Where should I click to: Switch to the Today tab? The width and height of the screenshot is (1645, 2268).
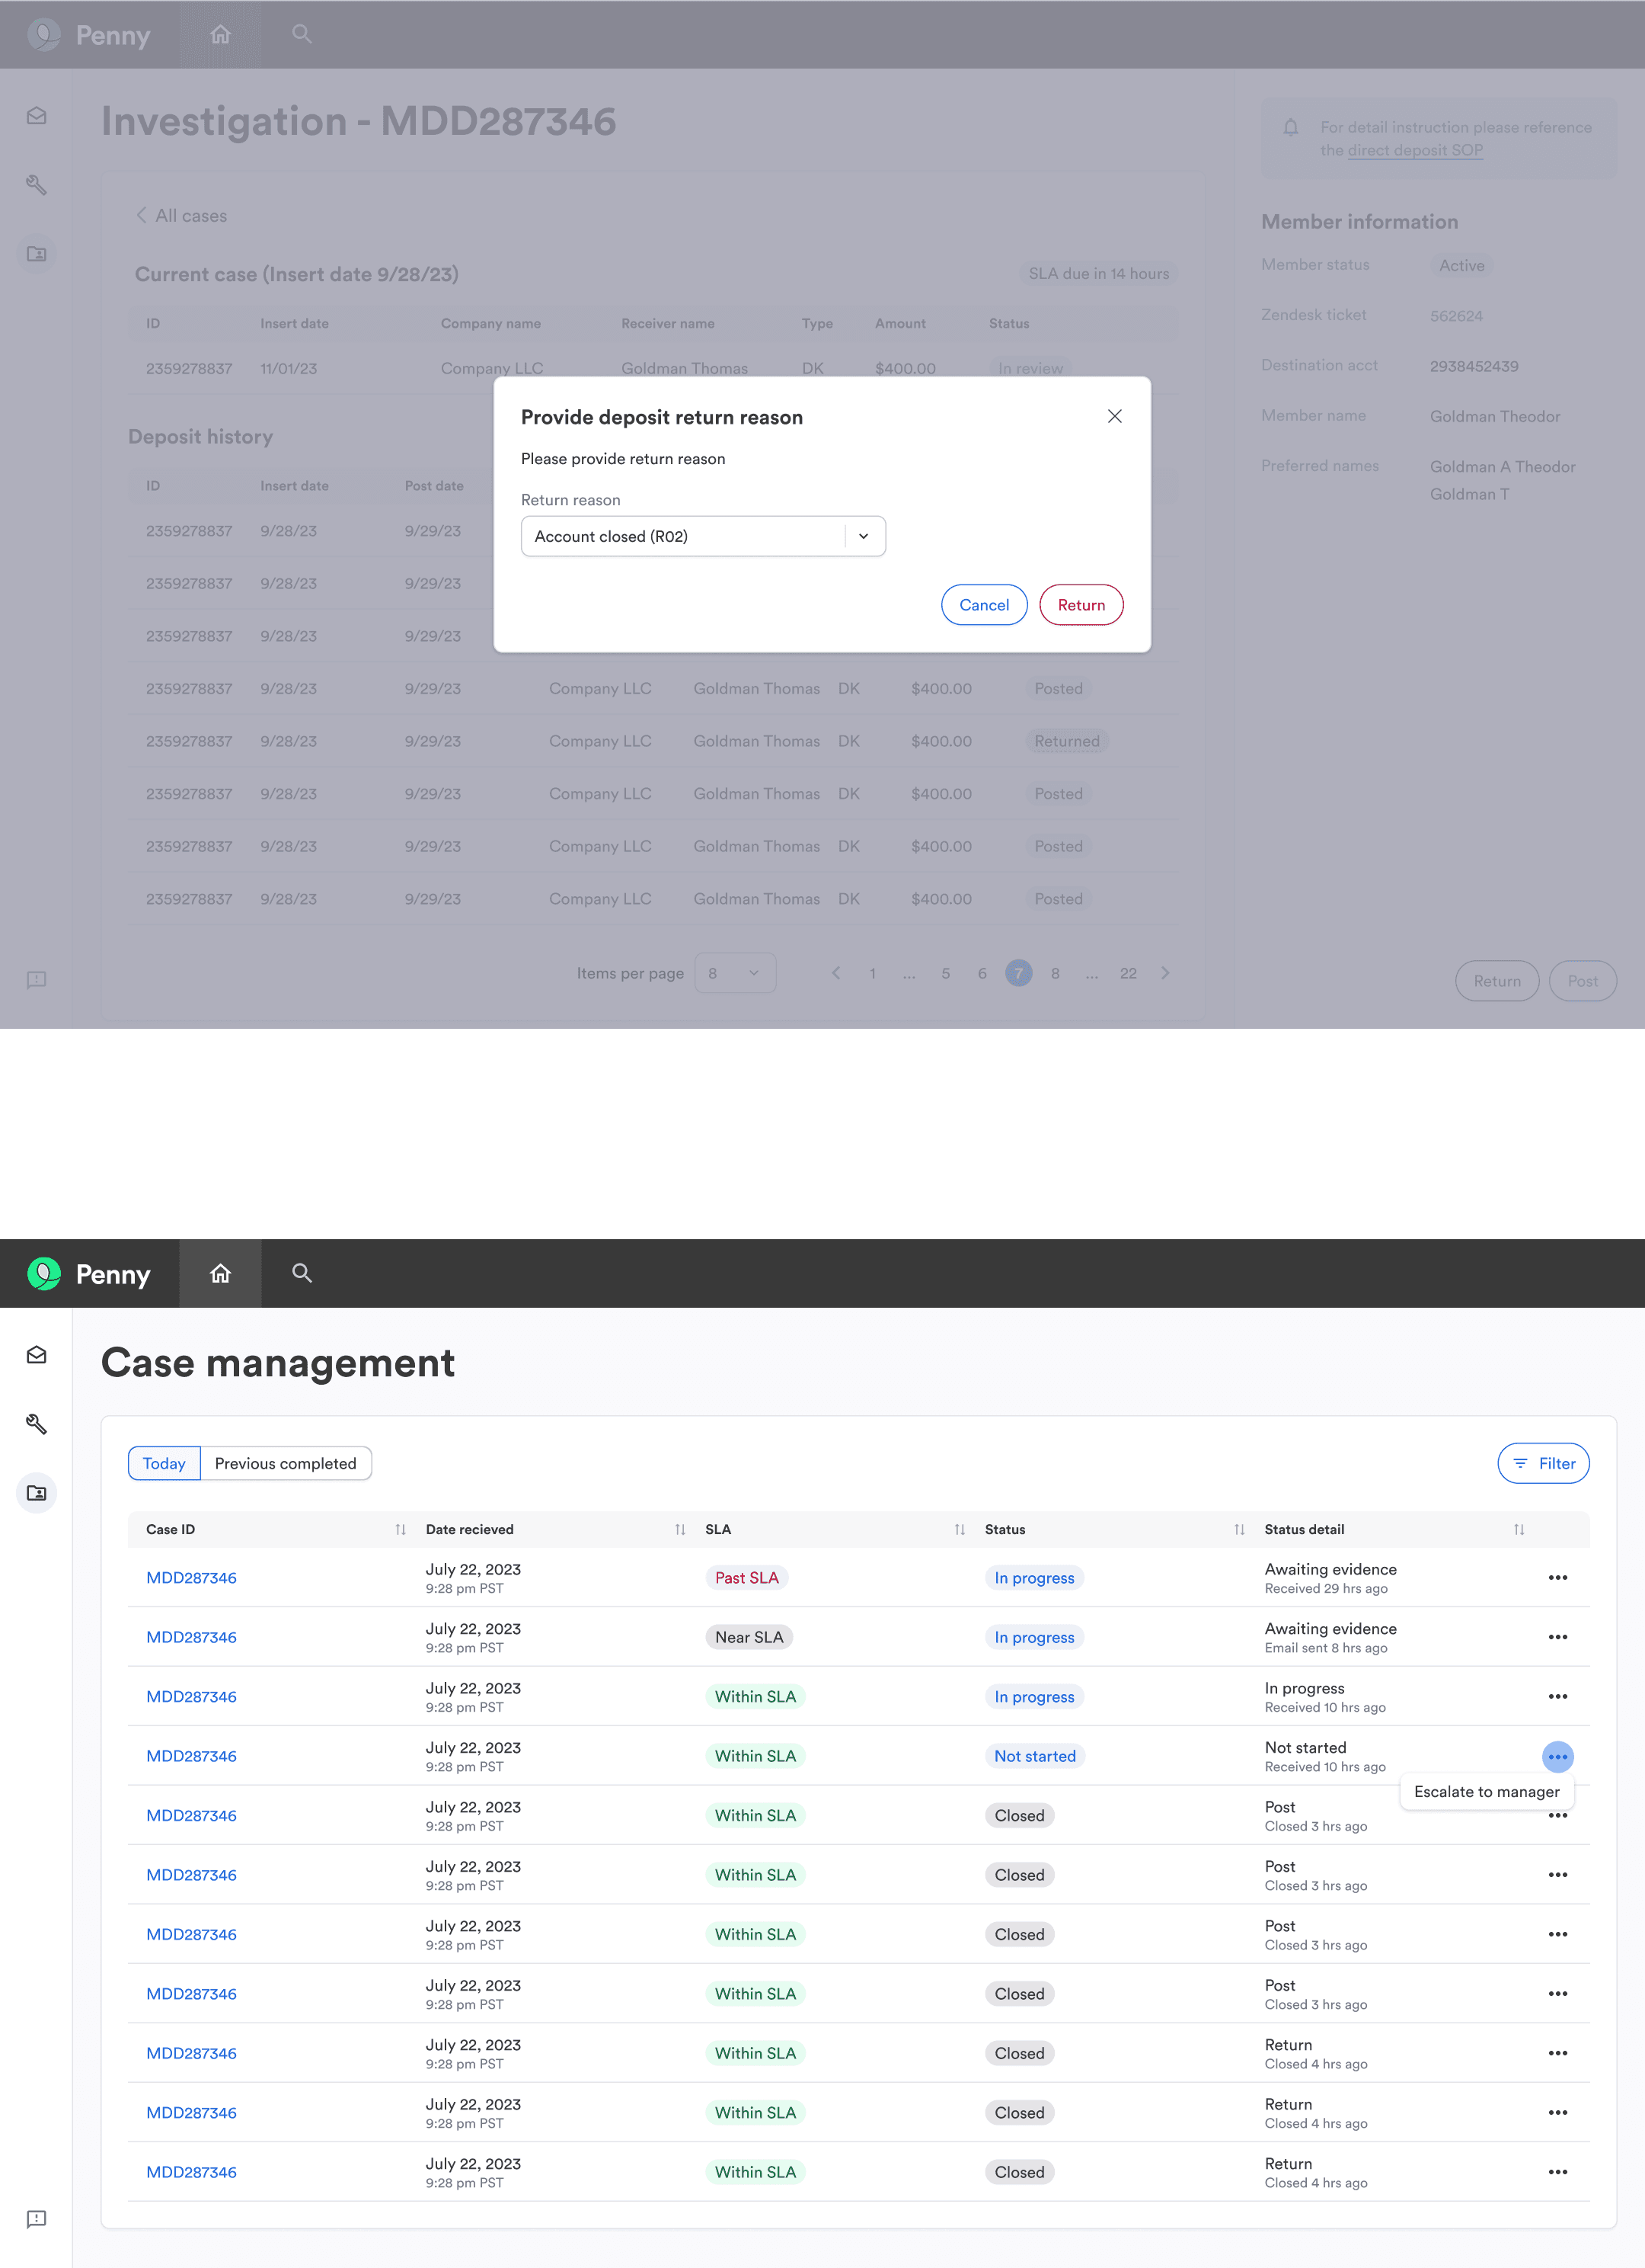coord(164,1463)
